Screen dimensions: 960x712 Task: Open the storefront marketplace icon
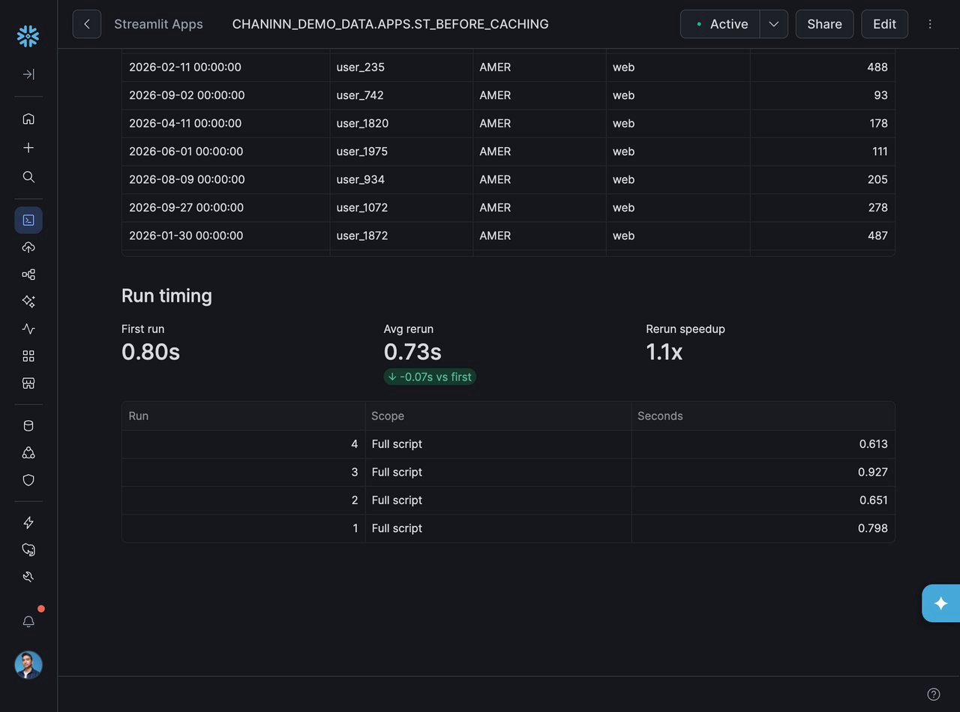click(x=28, y=383)
